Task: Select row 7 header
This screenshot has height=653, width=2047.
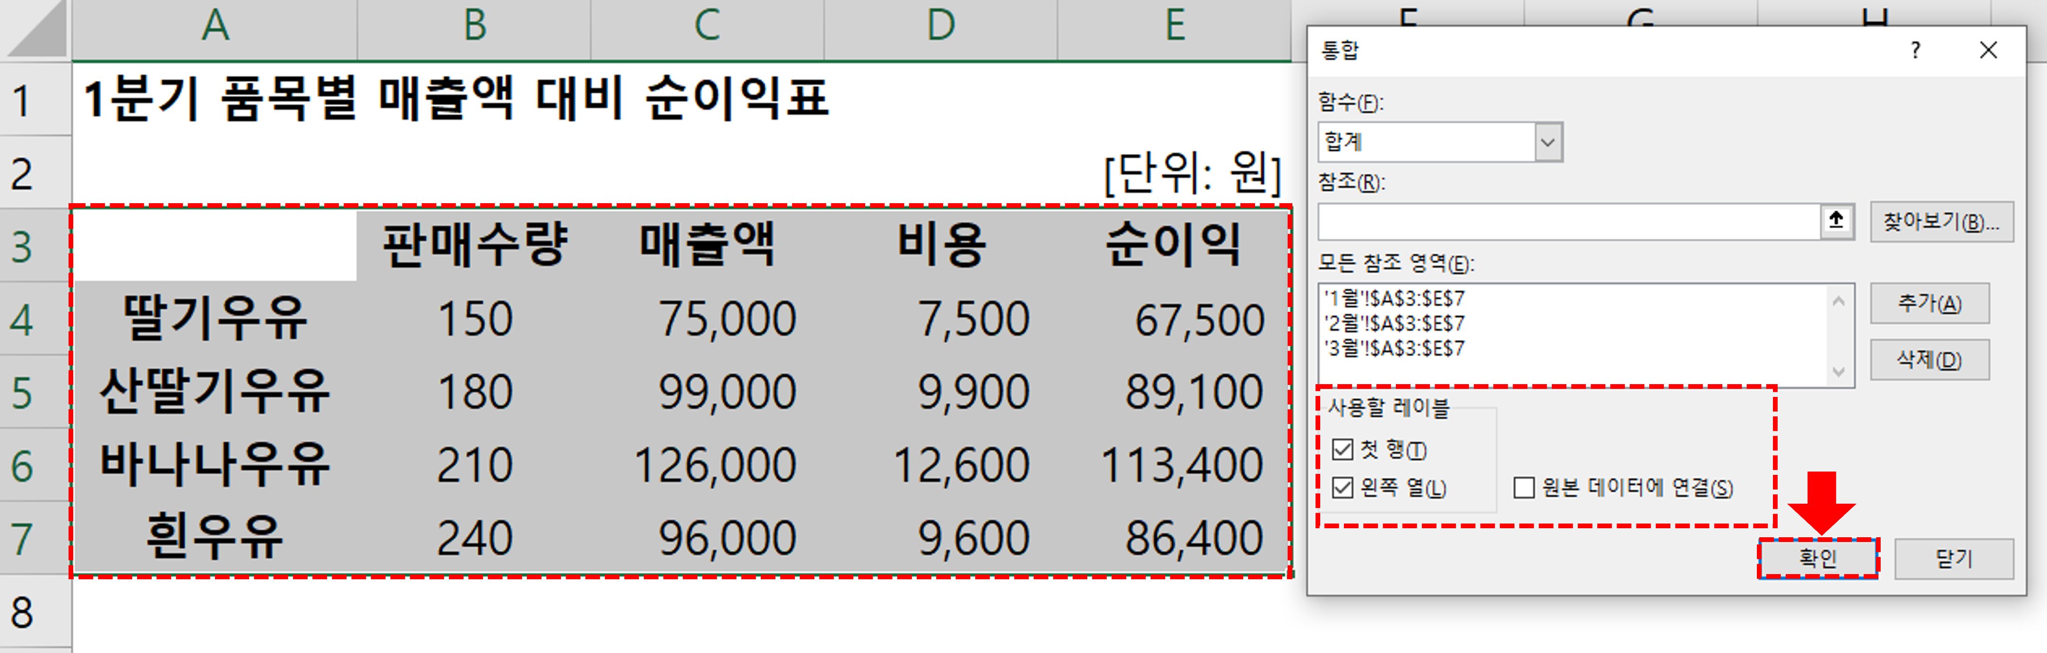Action: coord(36,538)
